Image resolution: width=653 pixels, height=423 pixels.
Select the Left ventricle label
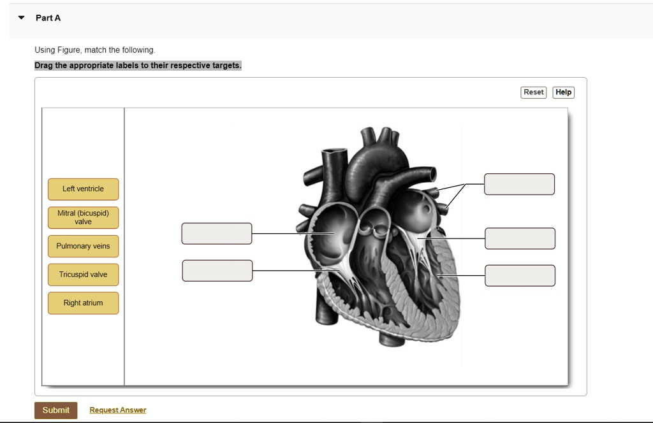tap(83, 189)
